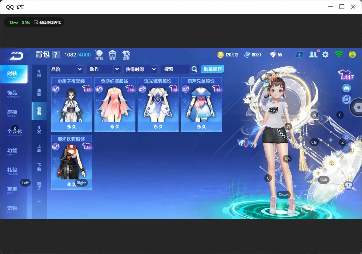Click the Down key overlay button
Image resolution: width=362 pixels, height=254 pixels.
pyautogui.click(x=284, y=195)
